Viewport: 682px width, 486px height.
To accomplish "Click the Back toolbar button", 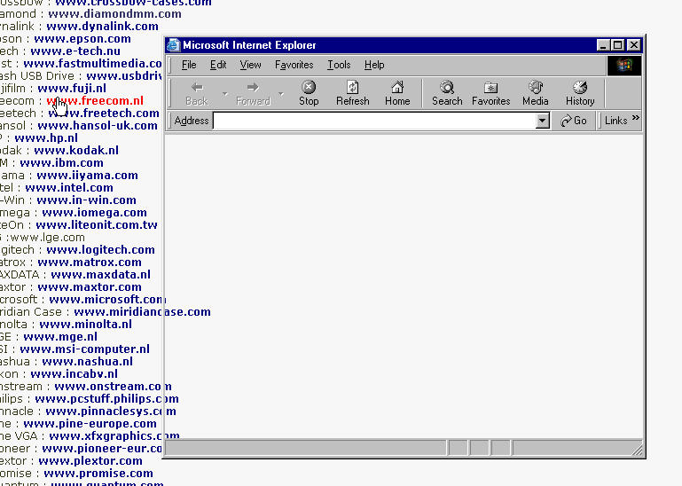I will tap(197, 93).
